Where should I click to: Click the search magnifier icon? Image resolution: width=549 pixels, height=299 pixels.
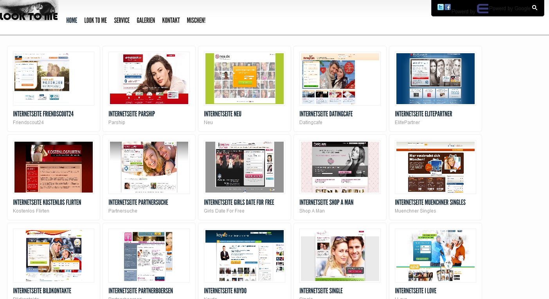[x=535, y=7]
